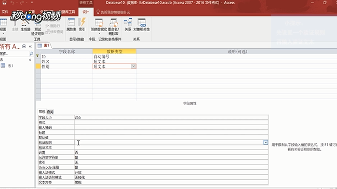Click the 标题 property field
337x189 pixels.
[x=171, y=132]
